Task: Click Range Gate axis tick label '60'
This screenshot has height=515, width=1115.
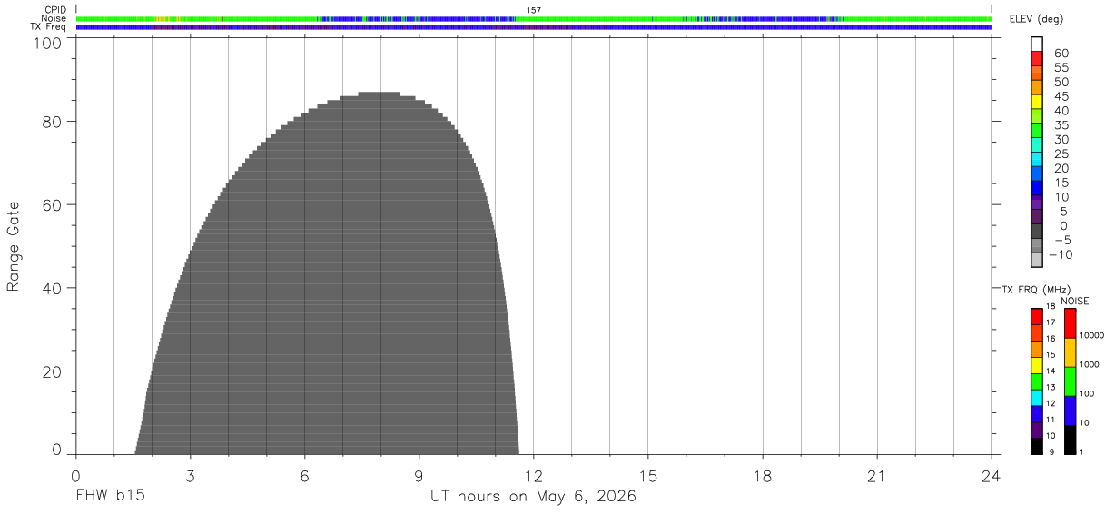Action: click(x=53, y=205)
